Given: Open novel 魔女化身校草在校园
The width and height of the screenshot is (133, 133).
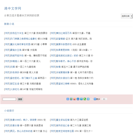Looking at the screenshot, I should 20,44.
